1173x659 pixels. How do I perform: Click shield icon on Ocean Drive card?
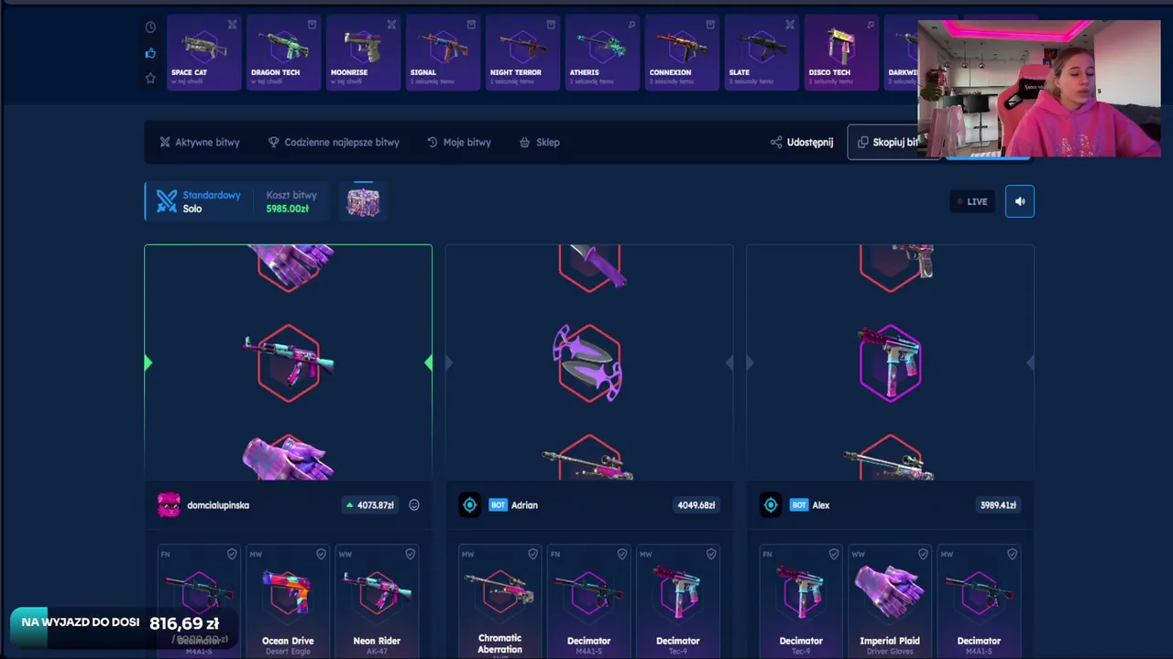pyautogui.click(x=321, y=554)
